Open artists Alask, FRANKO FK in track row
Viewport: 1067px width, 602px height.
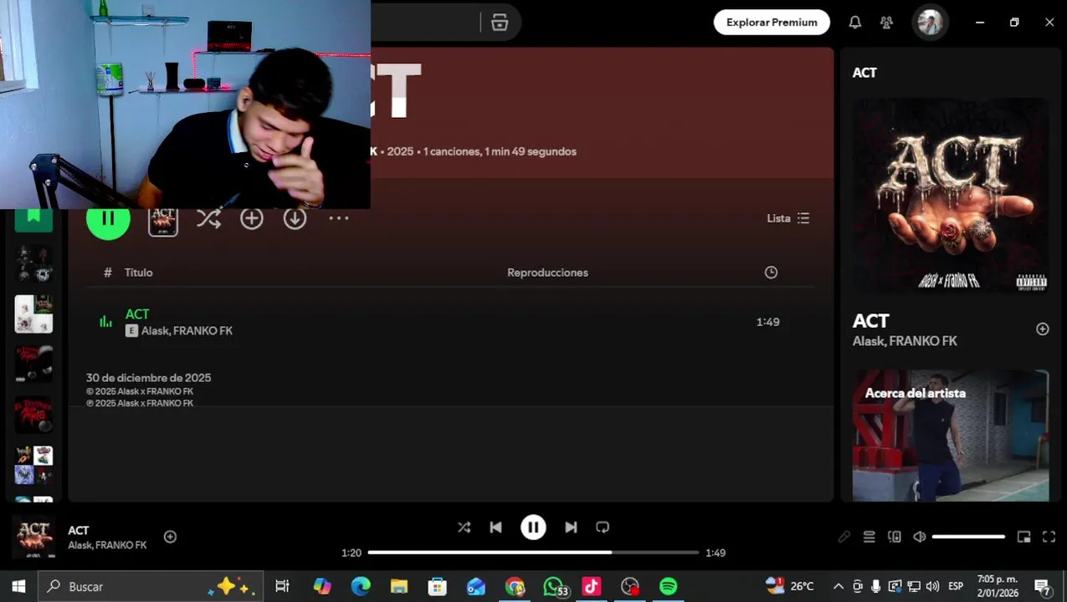(x=187, y=331)
